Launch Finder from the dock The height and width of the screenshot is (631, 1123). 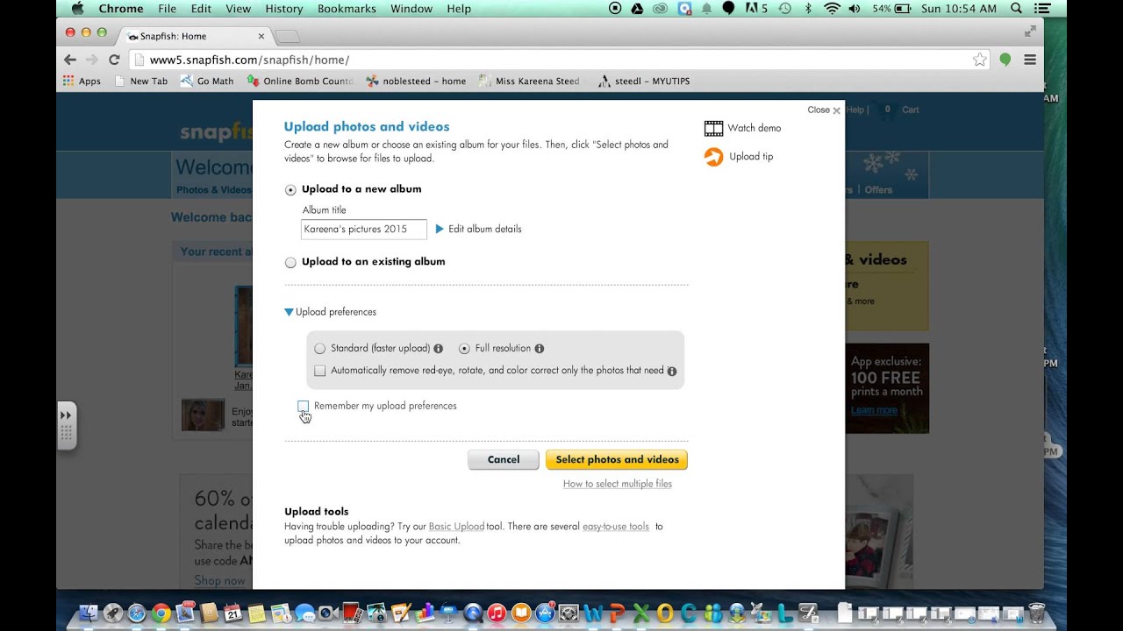click(90, 613)
